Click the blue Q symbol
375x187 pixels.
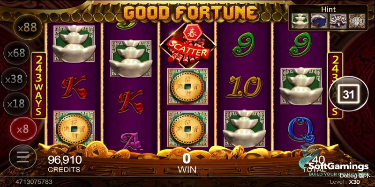[x=301, y=129]
